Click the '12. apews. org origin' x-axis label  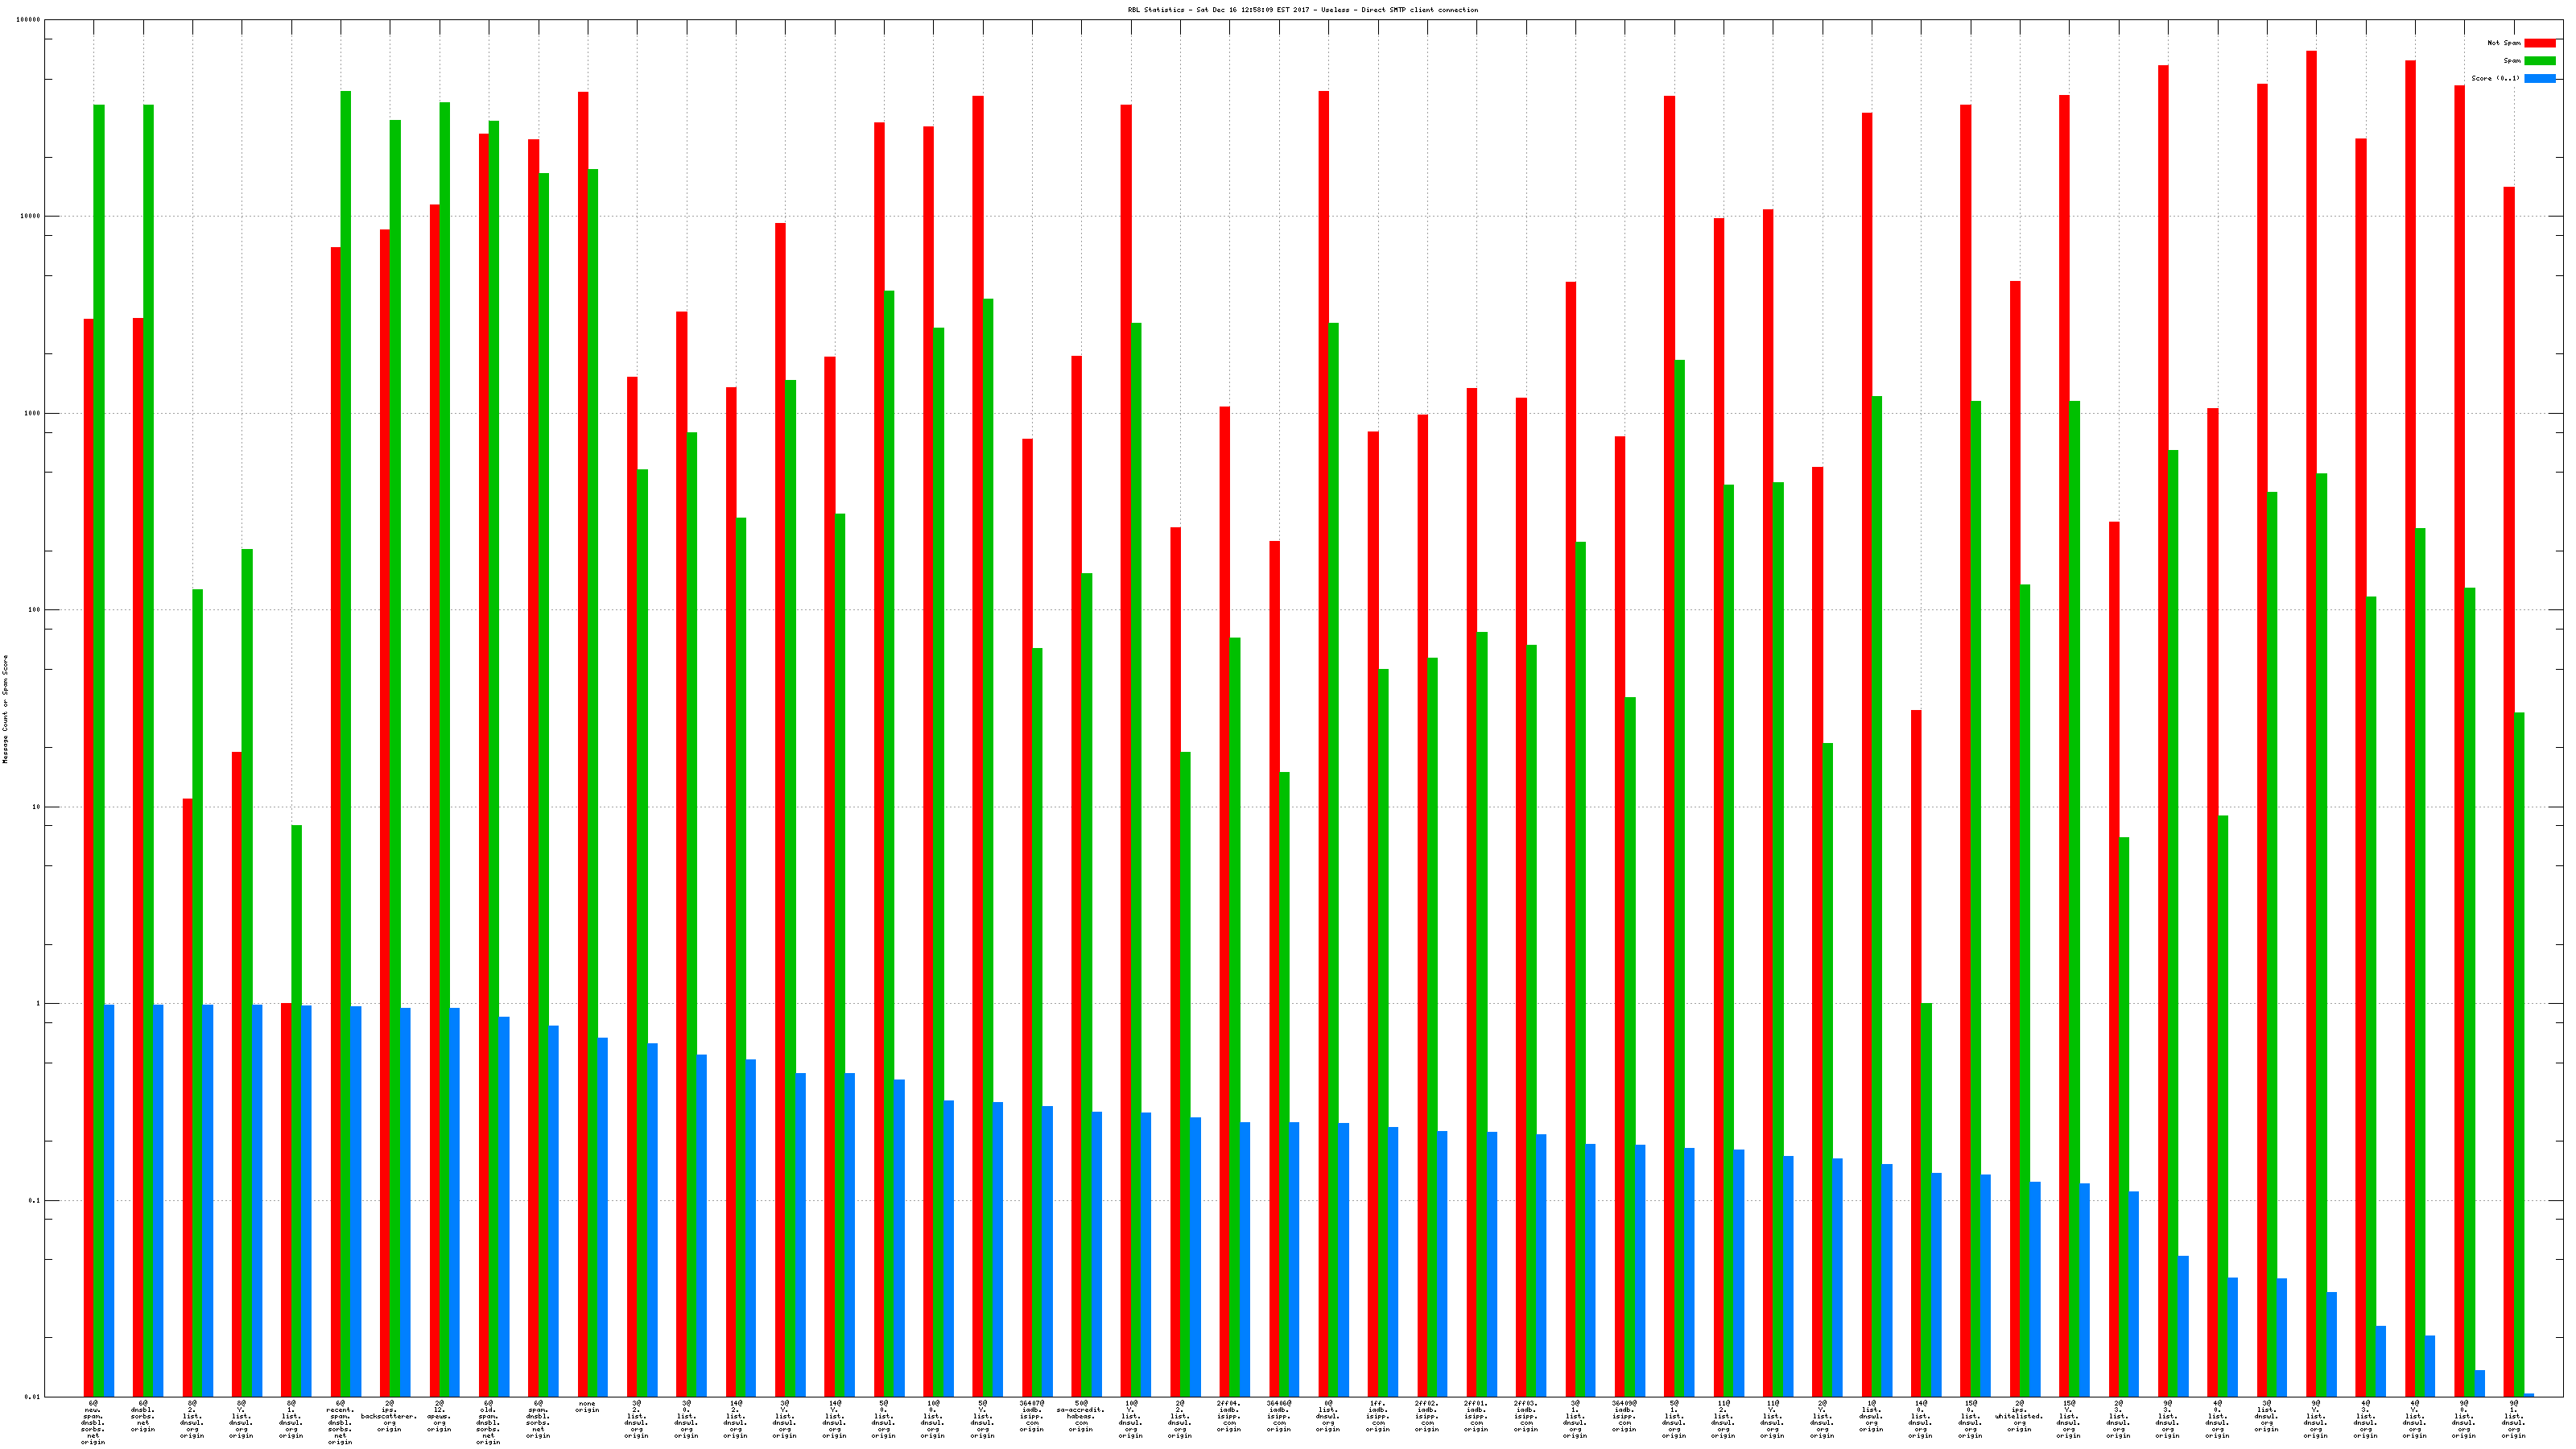click(439, 1416)
